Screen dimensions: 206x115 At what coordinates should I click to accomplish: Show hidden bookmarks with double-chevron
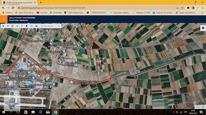coord(202,13)
